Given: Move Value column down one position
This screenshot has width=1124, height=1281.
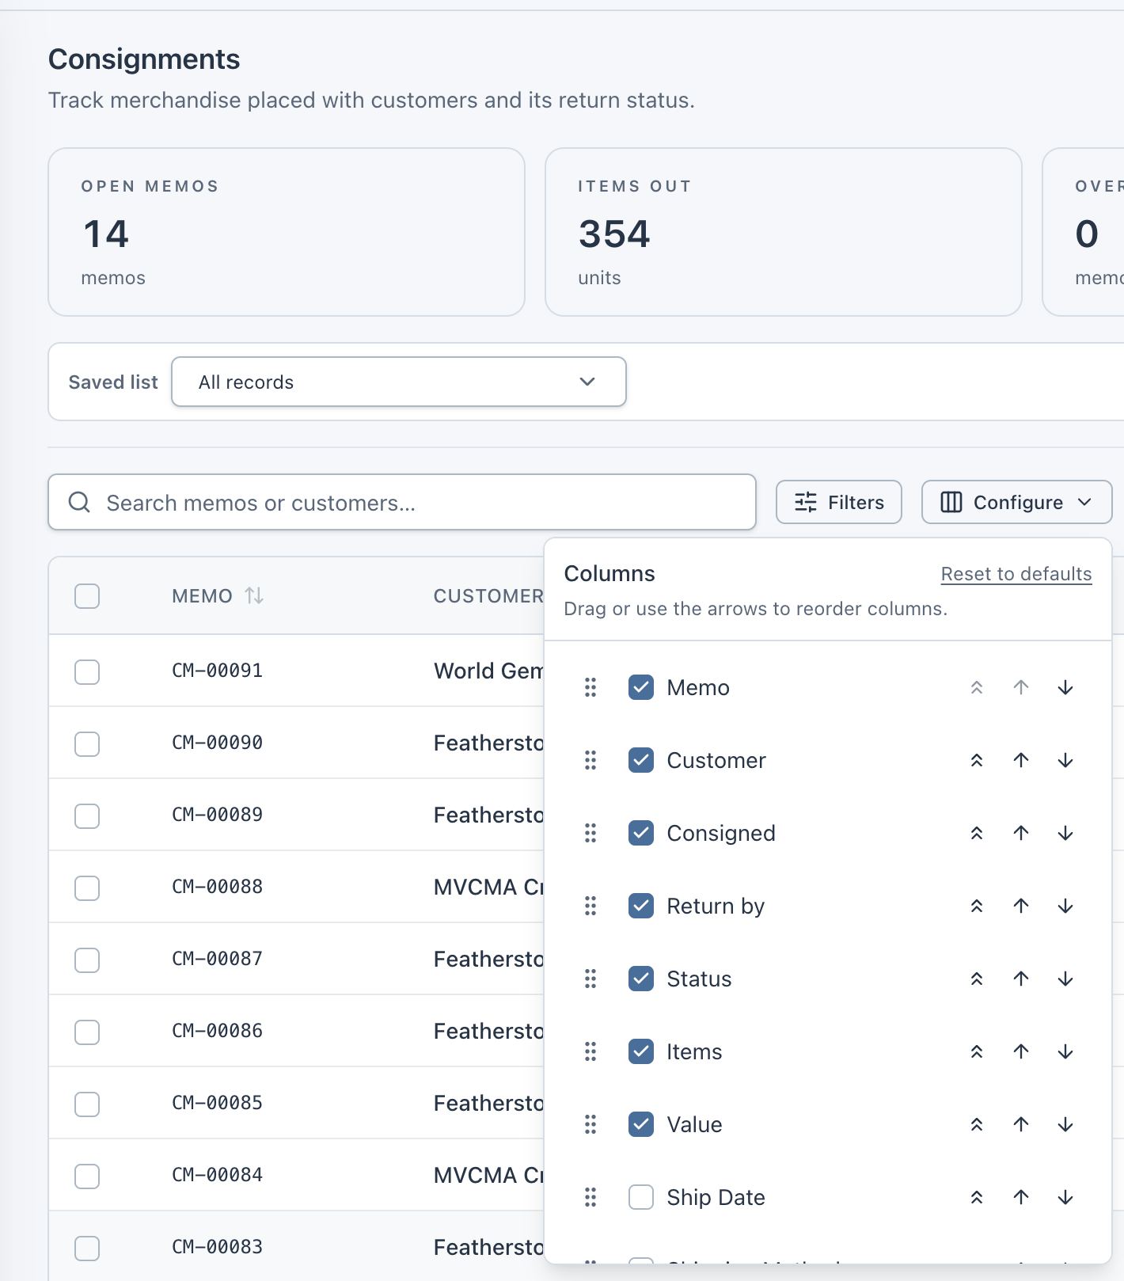Looking at the screenshot, I should point(1065,1124).
